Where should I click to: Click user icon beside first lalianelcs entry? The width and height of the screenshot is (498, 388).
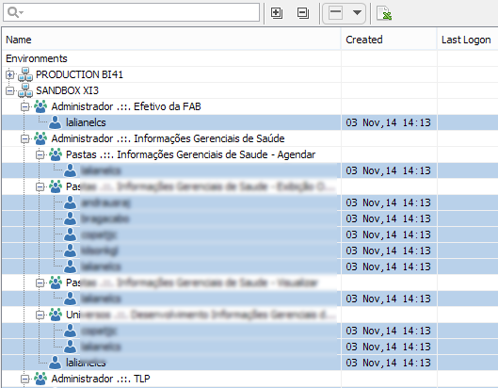56,122
